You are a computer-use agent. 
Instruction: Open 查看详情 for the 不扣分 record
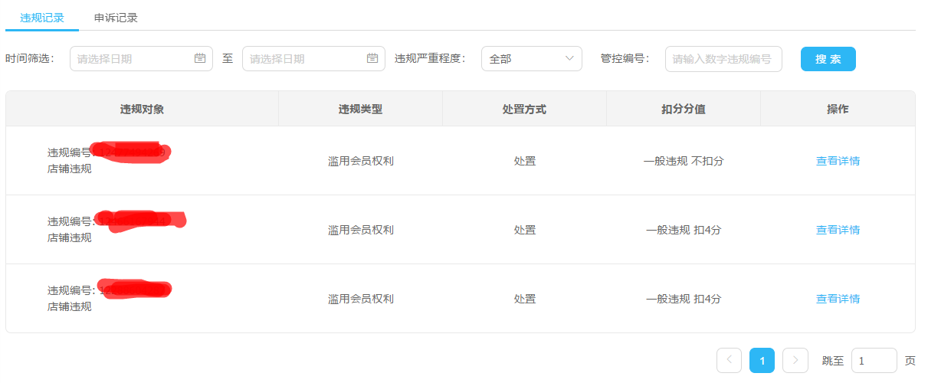[x=838, y=161]
